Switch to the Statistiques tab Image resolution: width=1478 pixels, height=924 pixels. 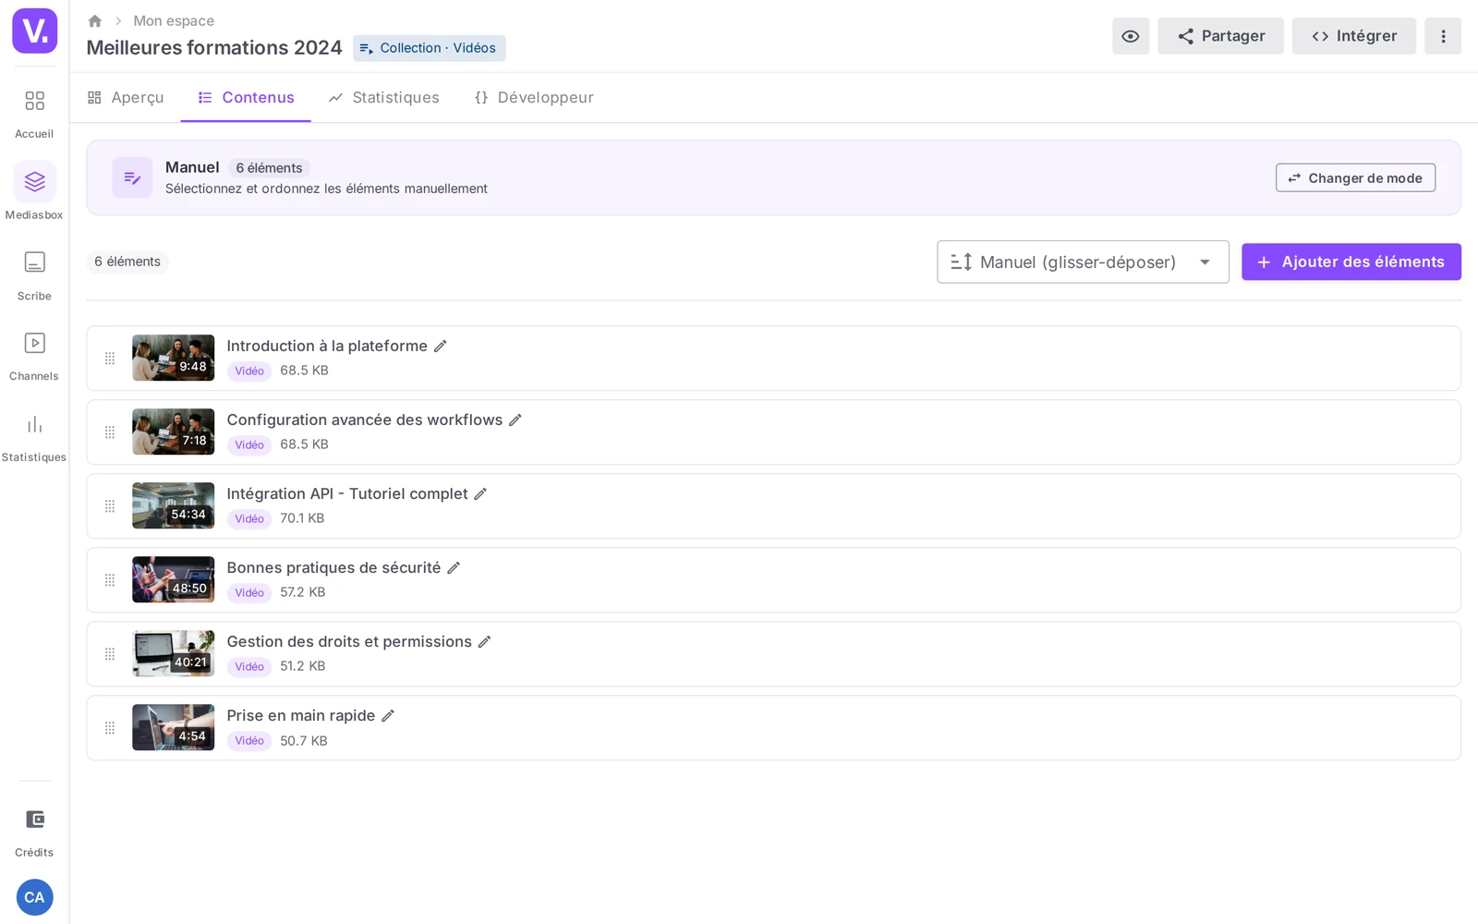coord(384,97)
